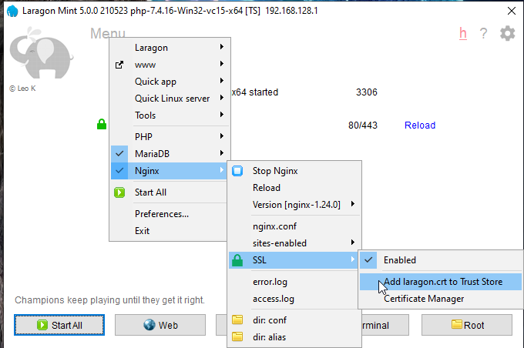This screenshot has width=524, height=348.
Task: Click the red 'h' icon
Action: click(x=463, y=33)
